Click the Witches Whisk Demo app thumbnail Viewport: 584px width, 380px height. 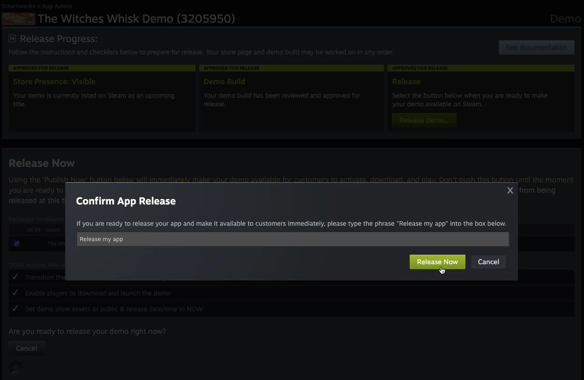click(18, 19)
